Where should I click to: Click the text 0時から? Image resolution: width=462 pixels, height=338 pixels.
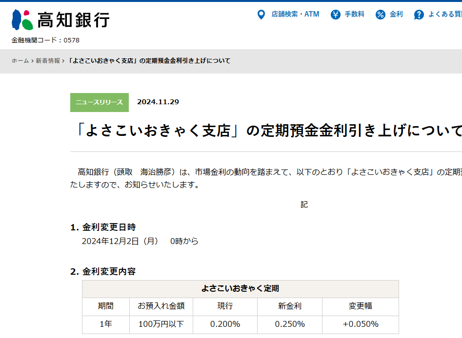click(184, 241)
